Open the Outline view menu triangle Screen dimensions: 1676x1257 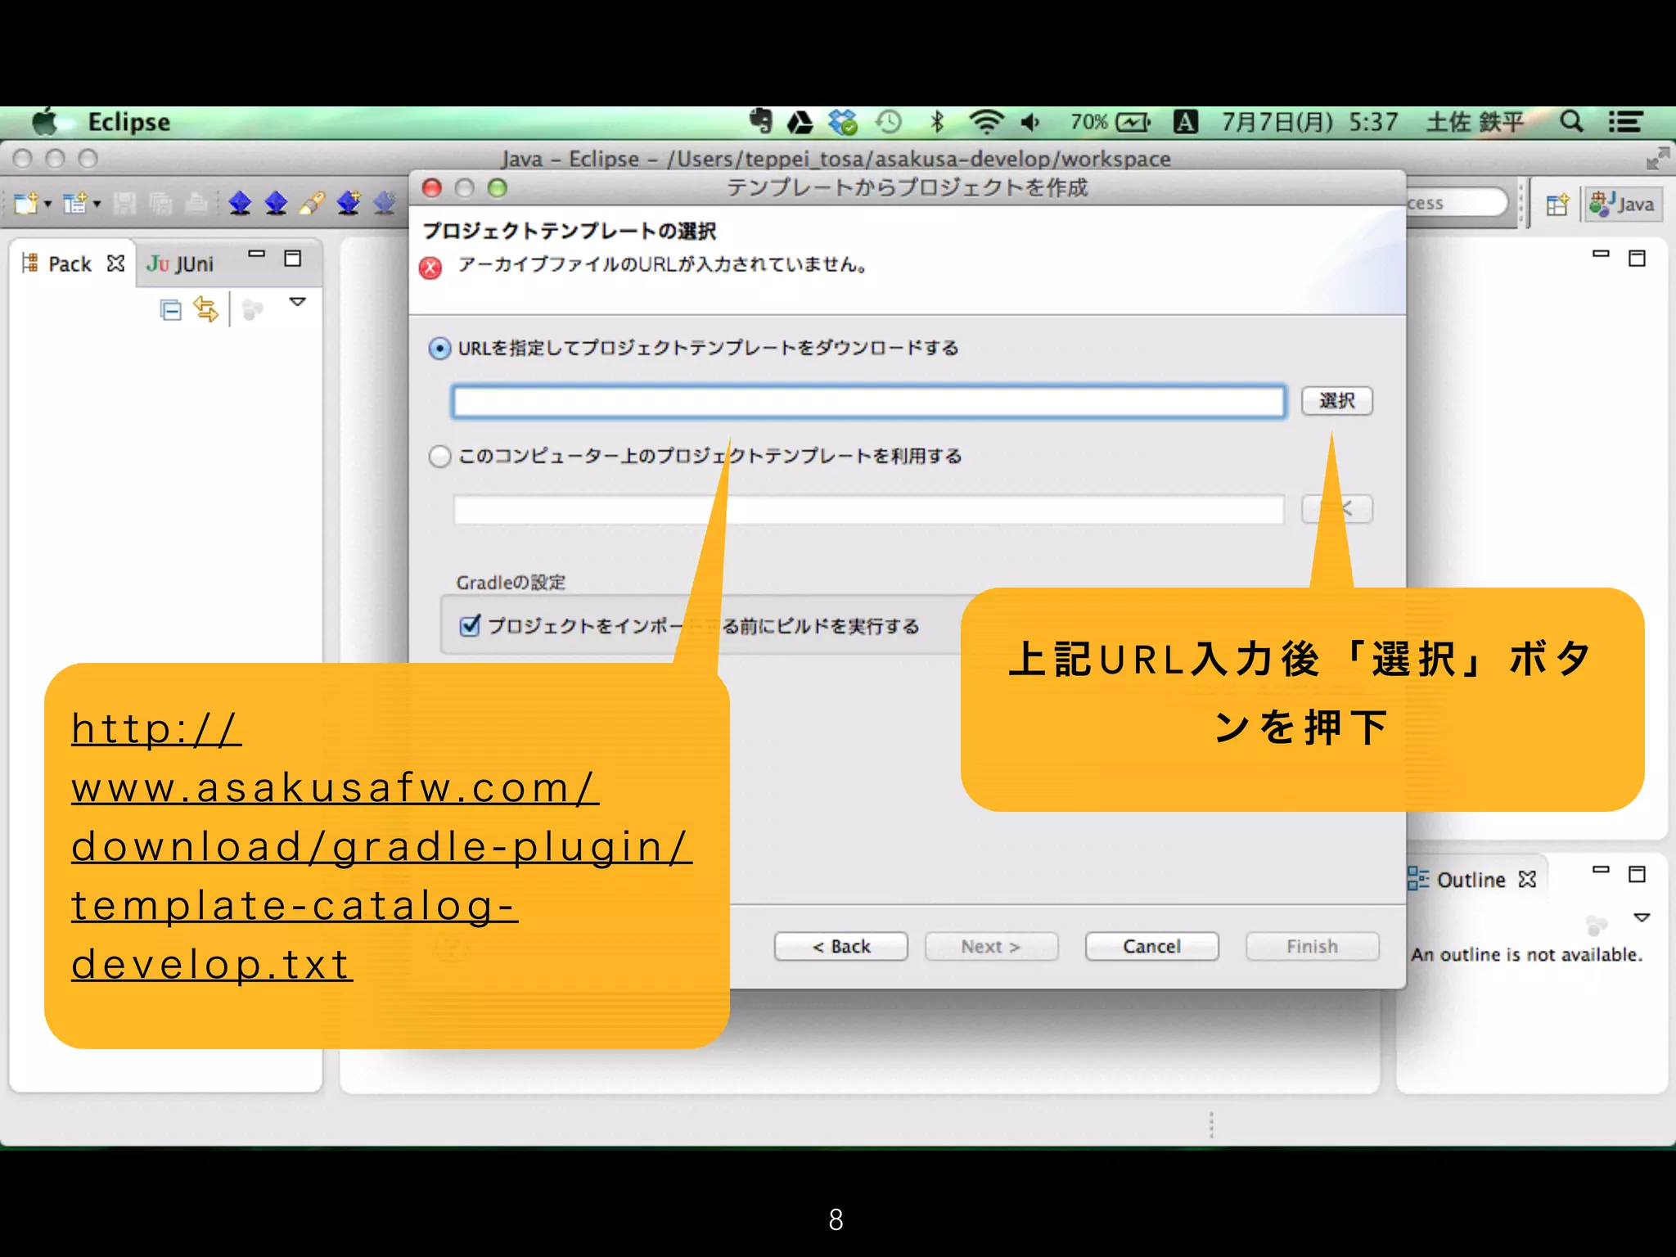pos(1642,917)
